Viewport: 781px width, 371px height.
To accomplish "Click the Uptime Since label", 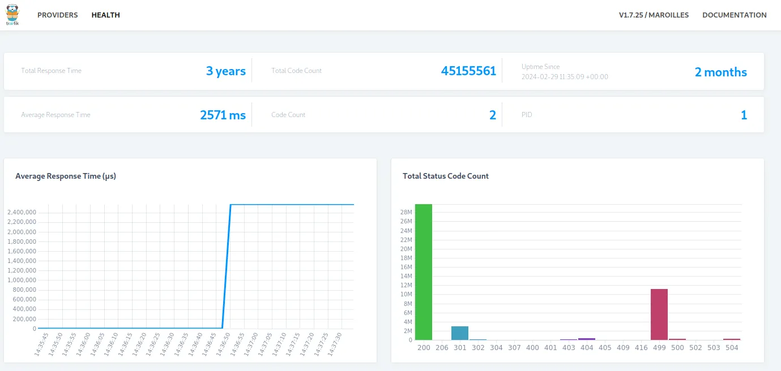I will (x=540, y=67).
